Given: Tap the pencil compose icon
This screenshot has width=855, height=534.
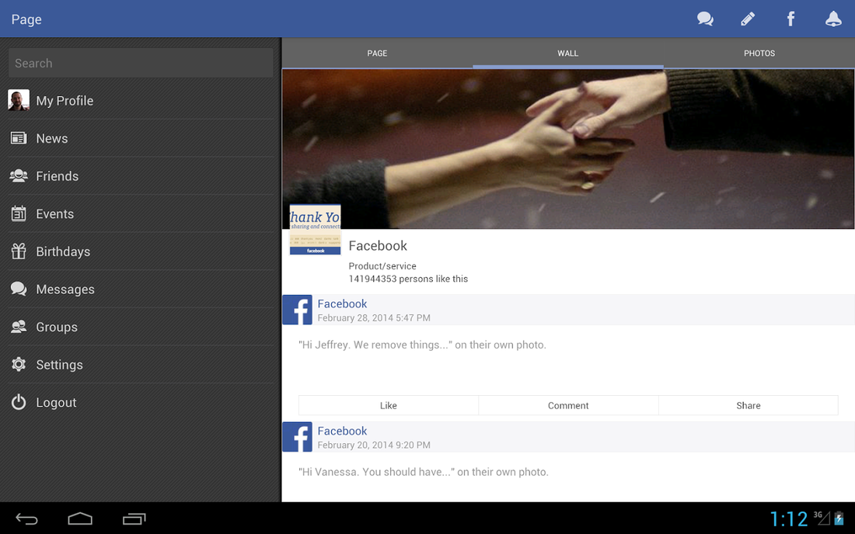Looking at the screenshot, I should (x=748, y=19).
